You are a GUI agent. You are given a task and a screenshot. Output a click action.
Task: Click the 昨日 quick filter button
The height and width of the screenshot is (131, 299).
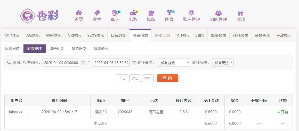[x=135, y=78]
